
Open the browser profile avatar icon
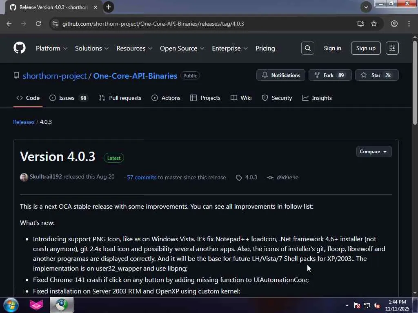click(394, 24)
